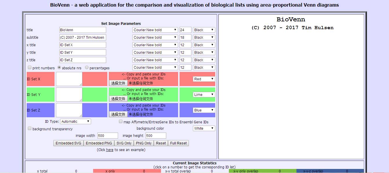Screen dimensions: 389x173
Task: Click the Embedded SVG button
Action: tap(68, 143)
